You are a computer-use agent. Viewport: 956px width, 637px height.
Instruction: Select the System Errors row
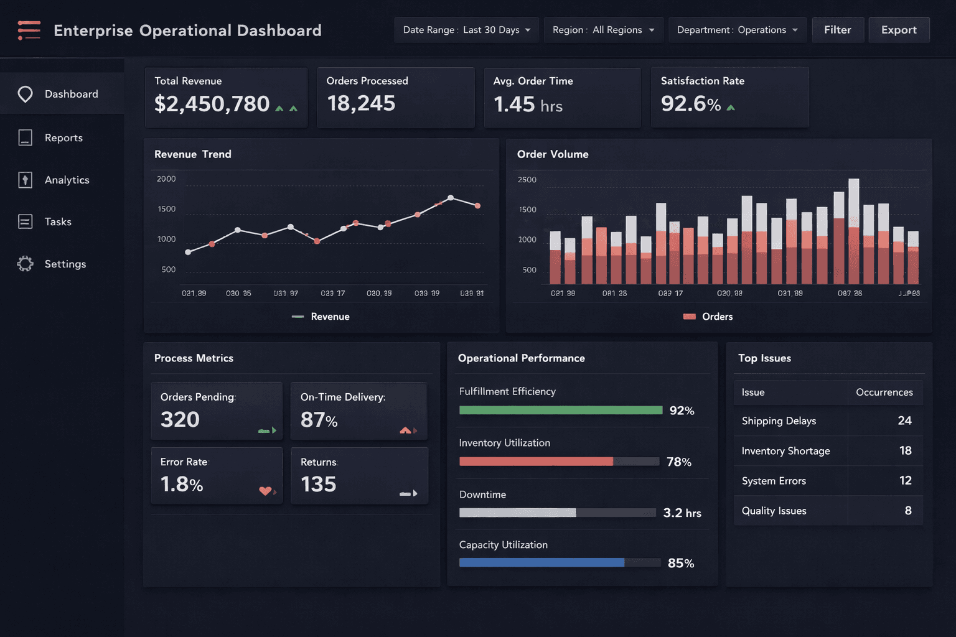[x=828, y=481]
